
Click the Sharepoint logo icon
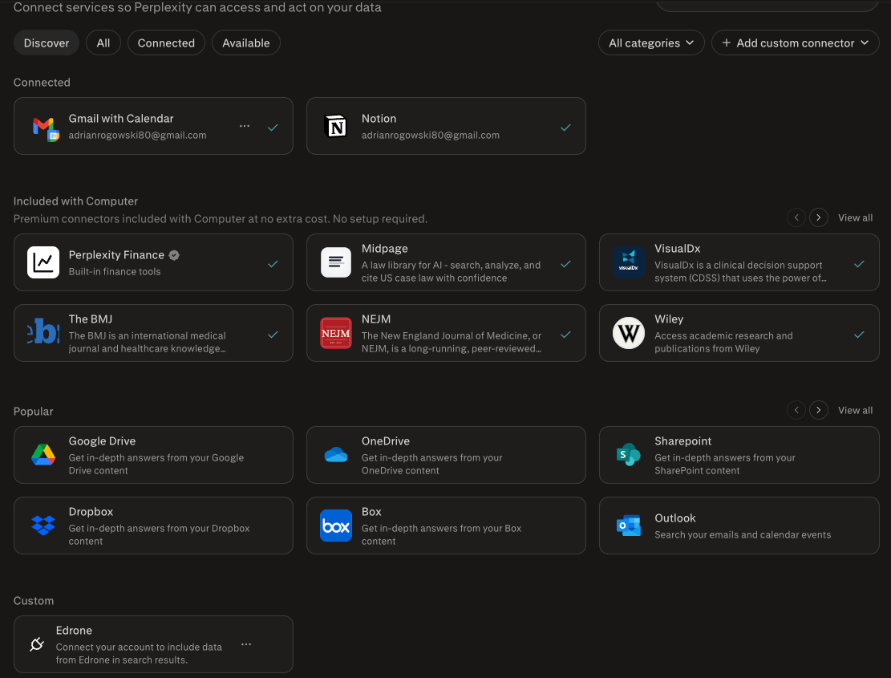point(629,455)
